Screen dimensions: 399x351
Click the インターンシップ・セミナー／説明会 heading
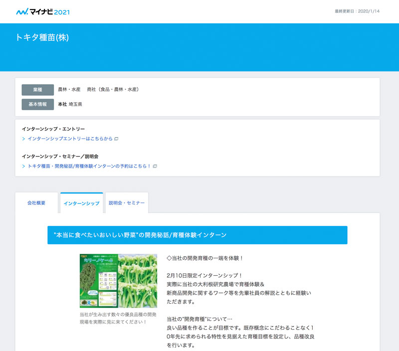coord(60,157)
